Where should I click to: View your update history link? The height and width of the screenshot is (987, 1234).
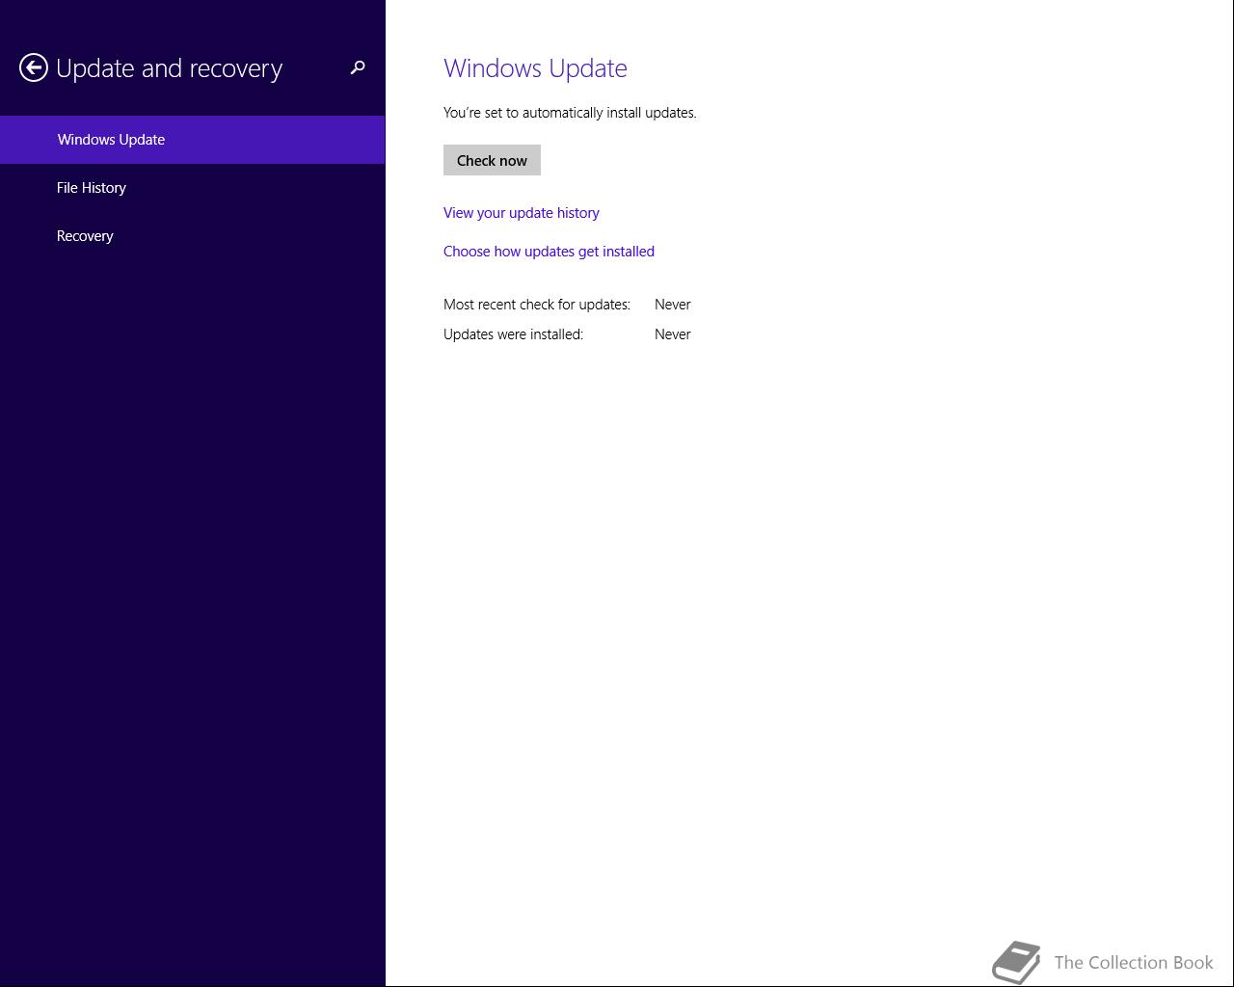click(x=521, y=213)
